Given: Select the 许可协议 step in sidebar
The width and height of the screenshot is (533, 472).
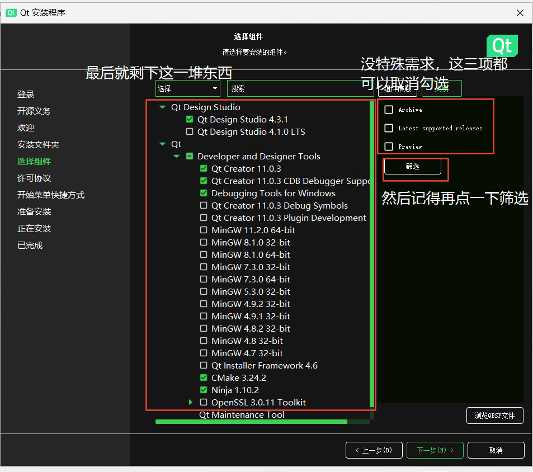Looking at the screenshot, I should click(x=34, y=178).
